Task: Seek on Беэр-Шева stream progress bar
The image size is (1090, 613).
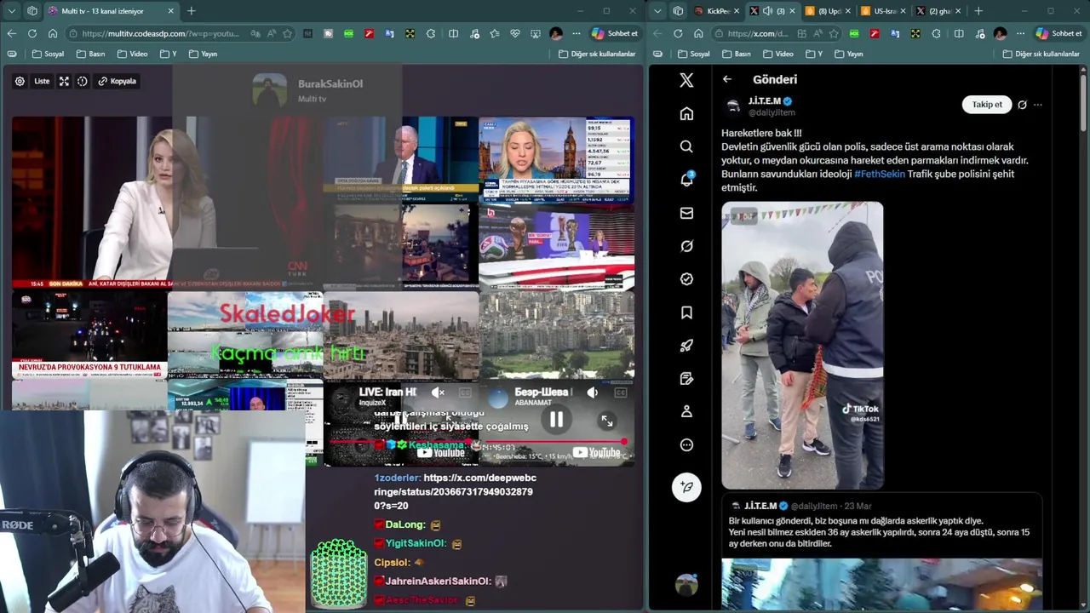Action: click(555, 442)
